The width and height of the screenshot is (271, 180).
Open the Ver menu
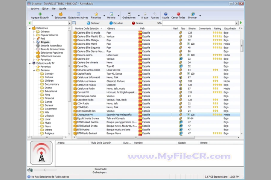point(54,9)
